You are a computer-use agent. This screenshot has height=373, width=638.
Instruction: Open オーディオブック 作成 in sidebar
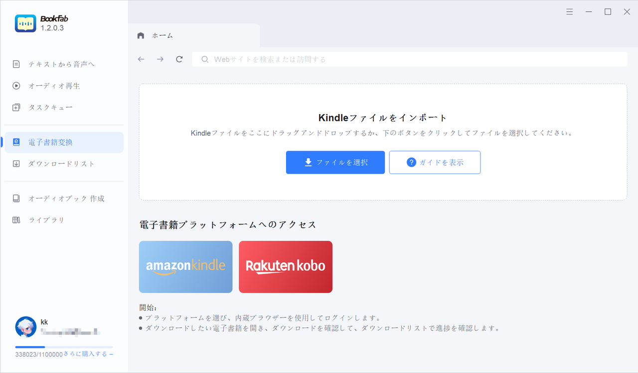64,198
